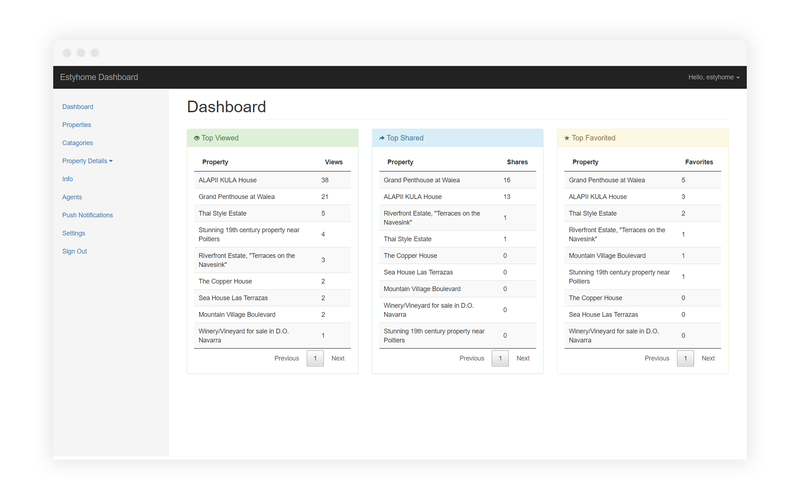Sort Top Shared table by Shares header

coord(517,162)
